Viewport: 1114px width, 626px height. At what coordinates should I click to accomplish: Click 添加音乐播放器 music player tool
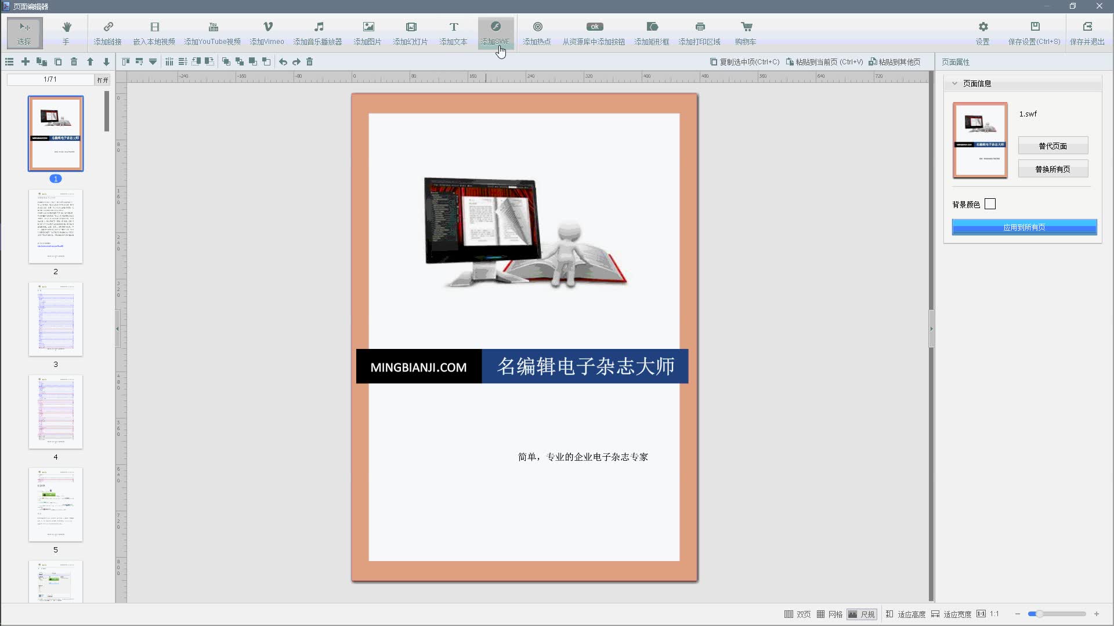coord(318,33)
